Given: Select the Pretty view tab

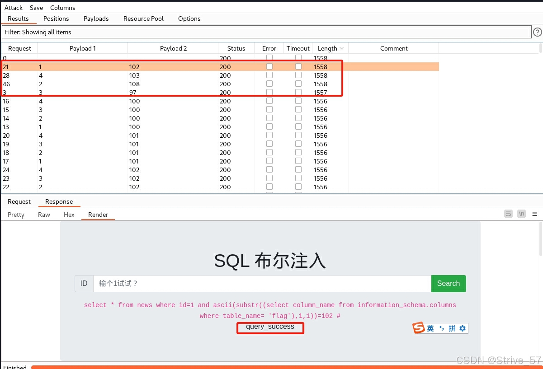Looking at the screenshot, I should pyautogui.click(x=16, y=215).
